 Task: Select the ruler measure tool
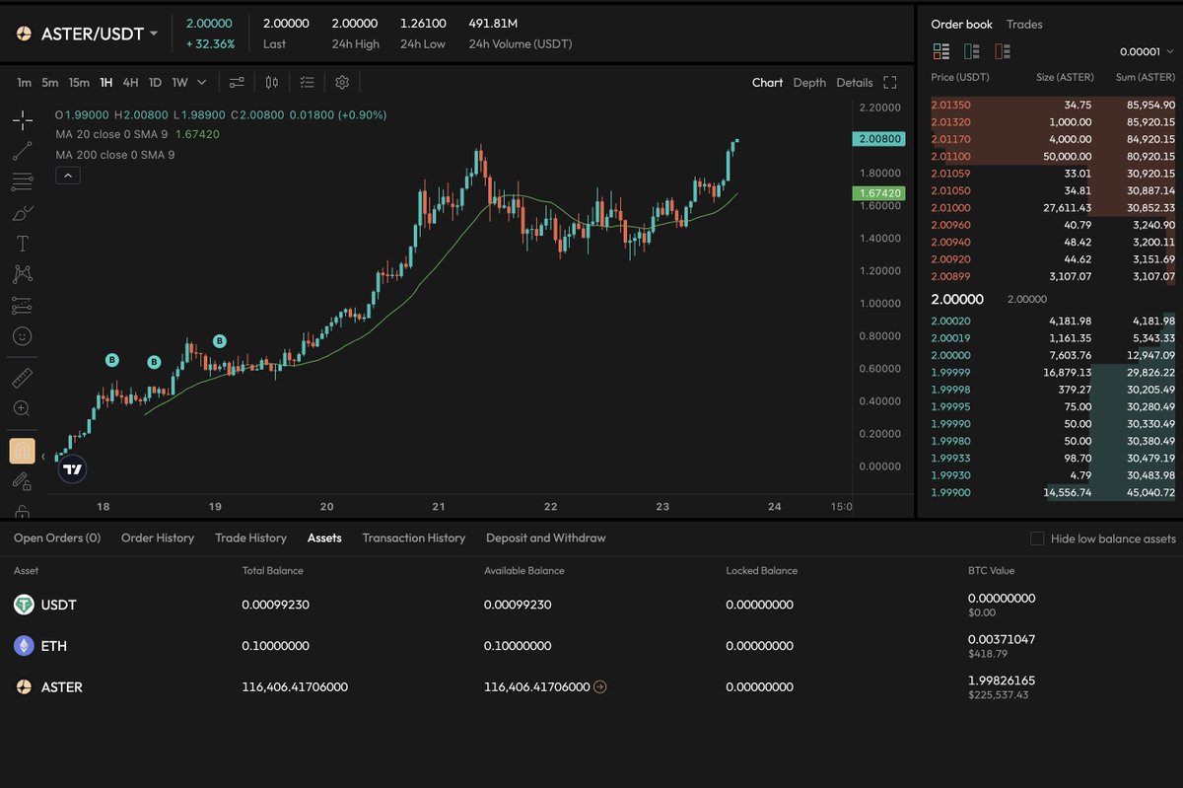(22, 378)
